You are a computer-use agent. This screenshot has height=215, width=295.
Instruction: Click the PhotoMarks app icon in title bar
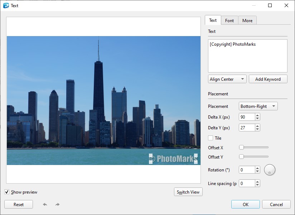pyautogui.click(x=6, y=5)
